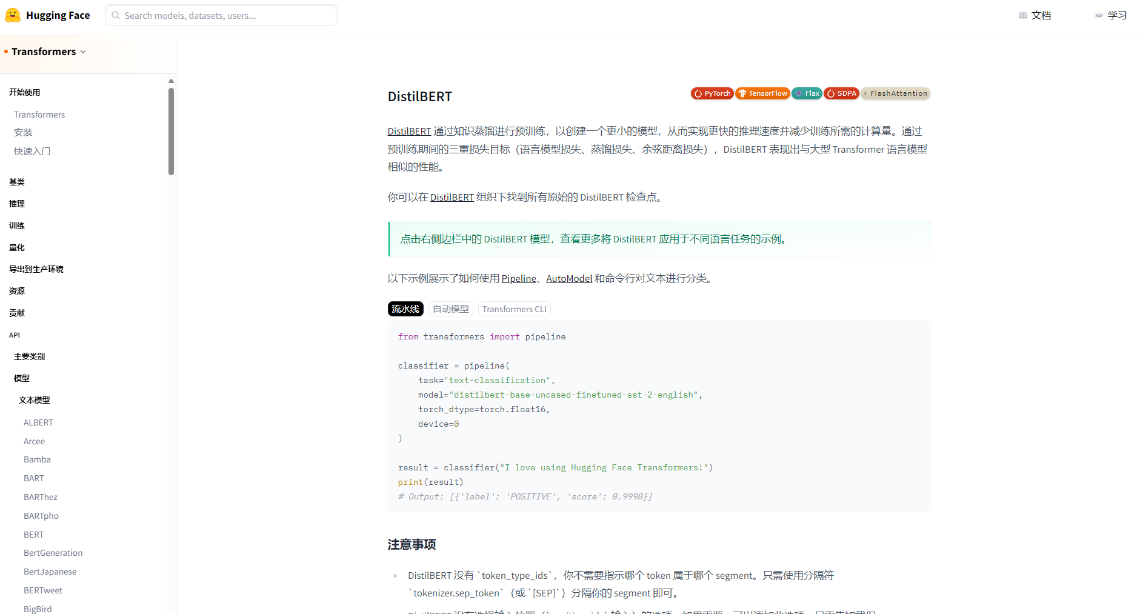
Task: Click the search magnifier icon
Action: 116,15
